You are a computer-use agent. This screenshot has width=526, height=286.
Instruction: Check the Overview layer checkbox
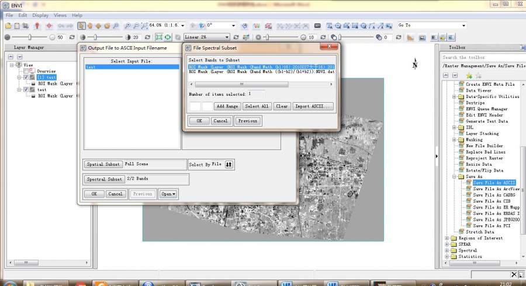26,71
